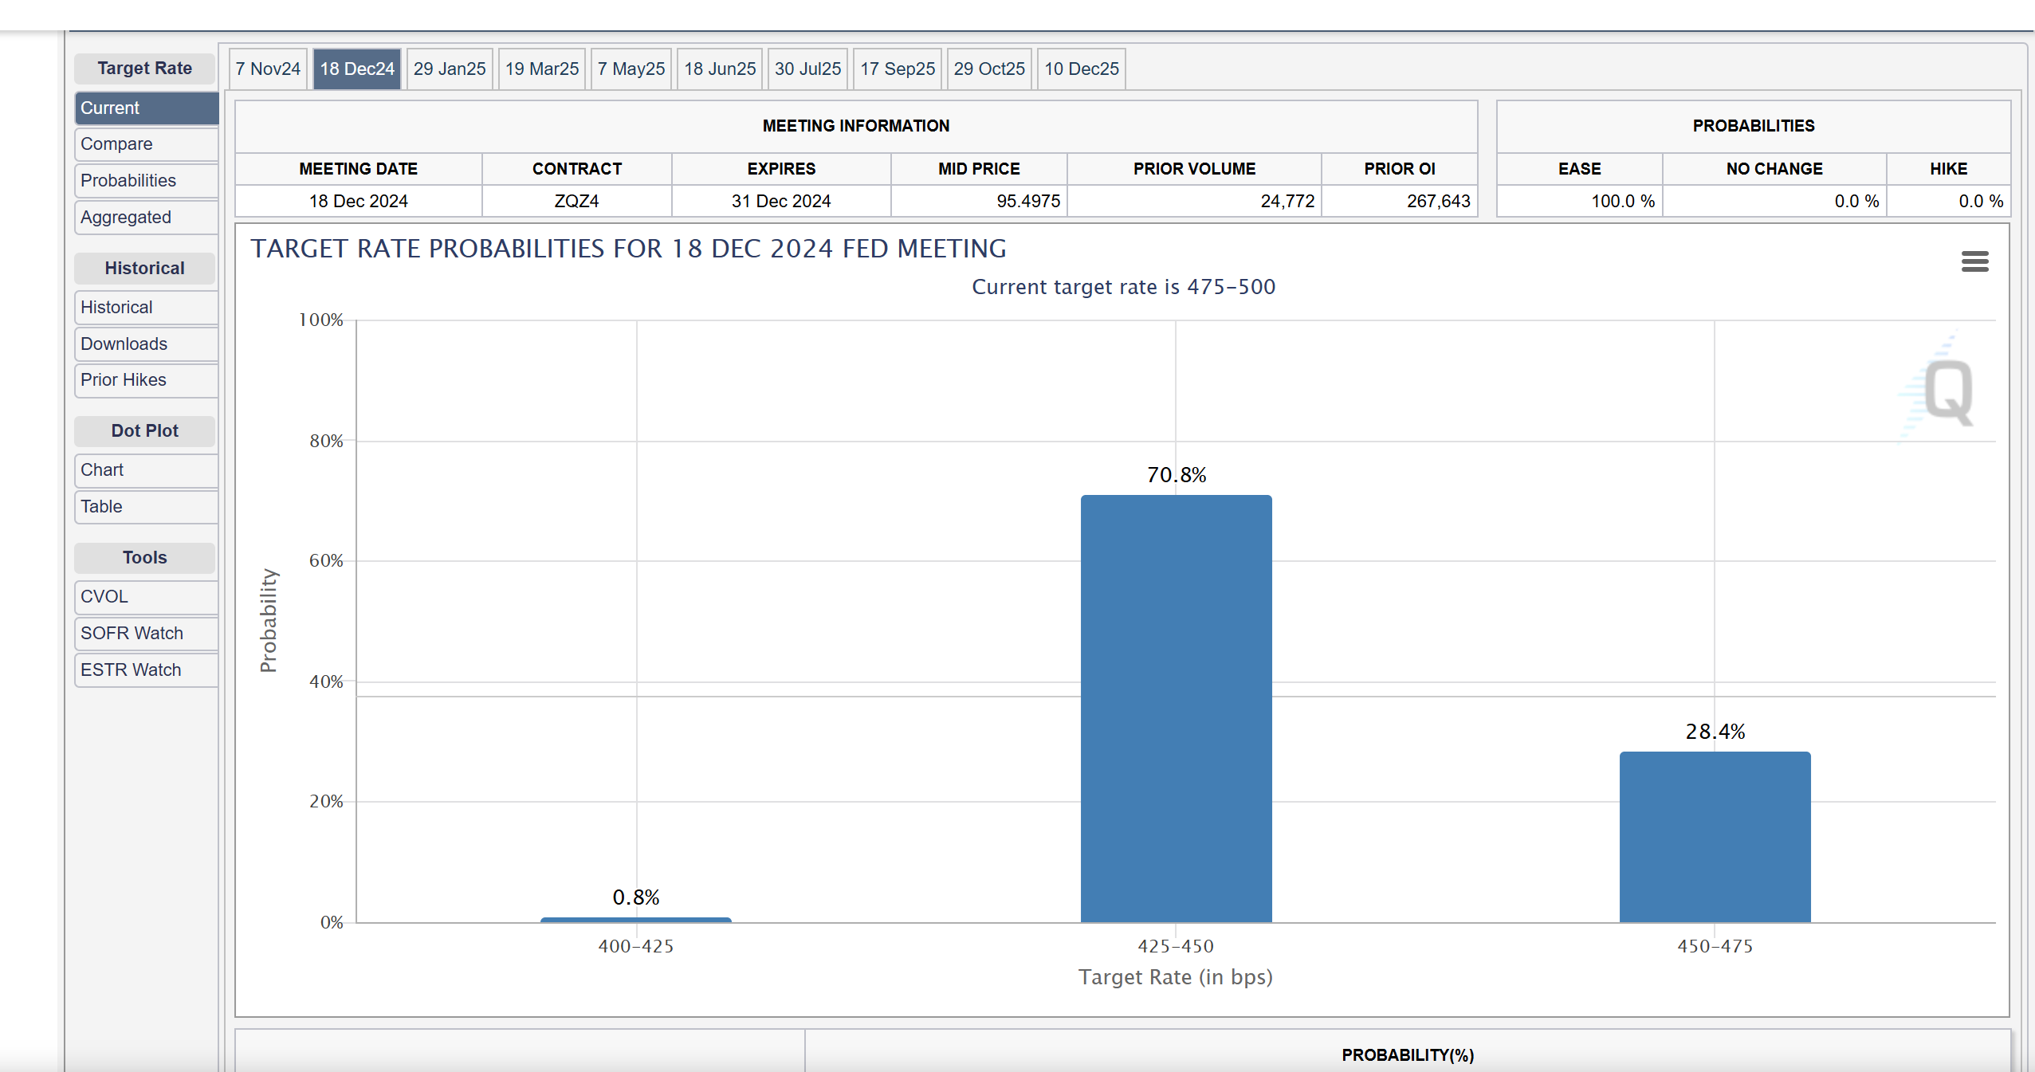Select the SOFR Watch tool

tap(131, 632)
